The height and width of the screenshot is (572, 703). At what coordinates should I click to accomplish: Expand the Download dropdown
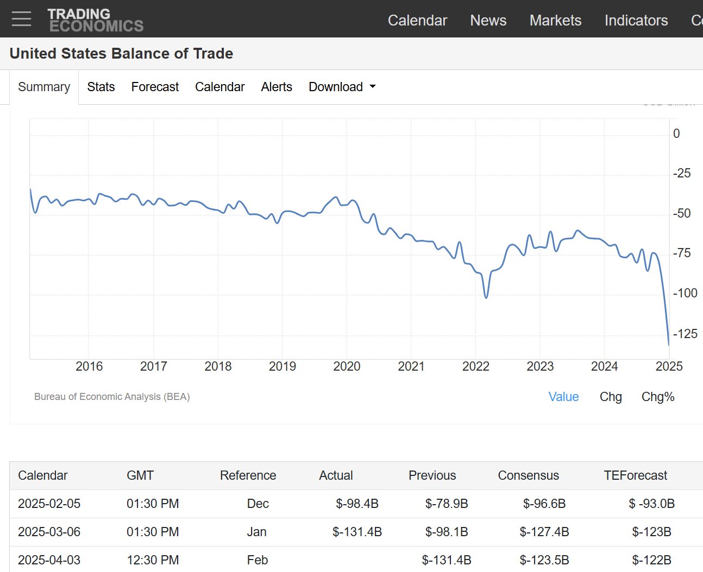(342, 87)
